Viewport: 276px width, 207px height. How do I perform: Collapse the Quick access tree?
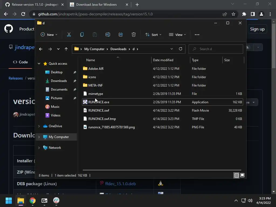pyautogui.click(x=39, y=64)
